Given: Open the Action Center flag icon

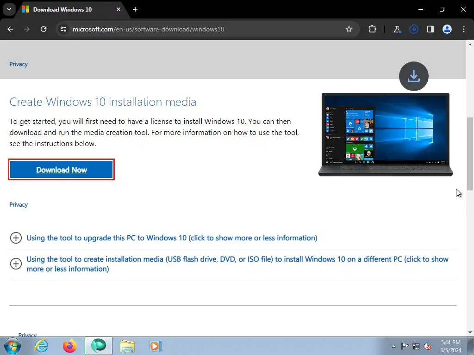Looking at the screenshot, I should (x=405, y=346).
